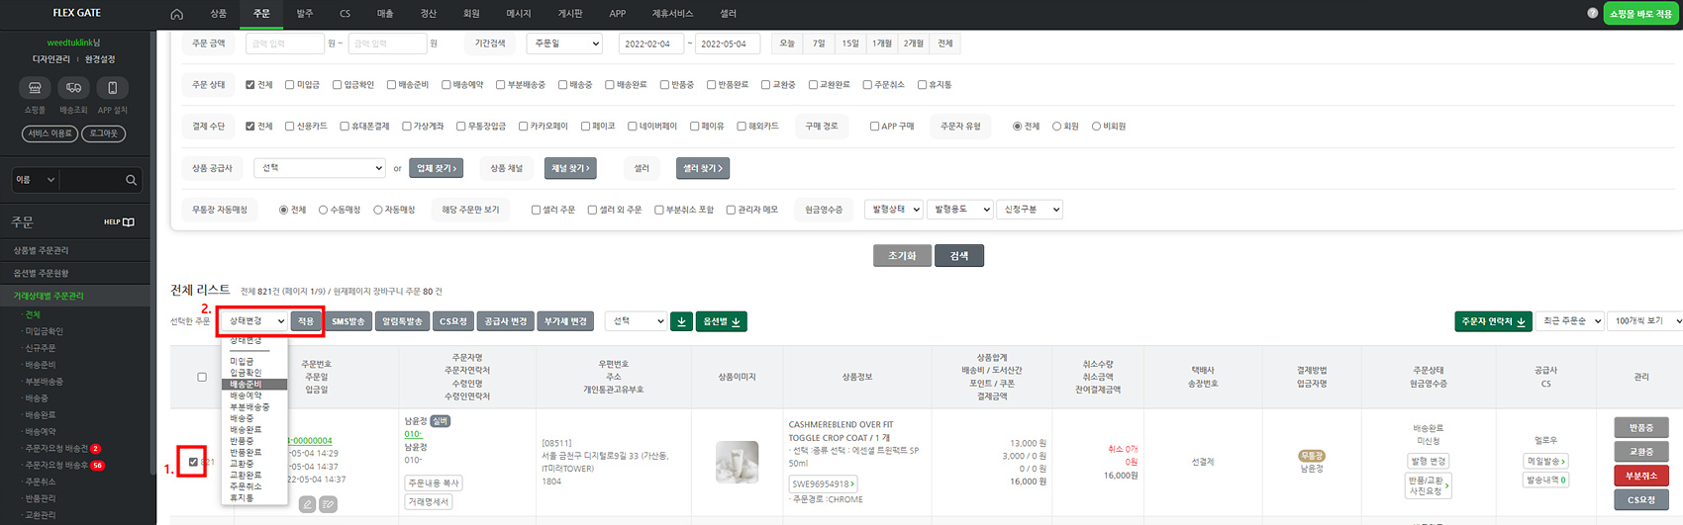Click the SMS발송 button
The image size is (1683, 525).
348,321
